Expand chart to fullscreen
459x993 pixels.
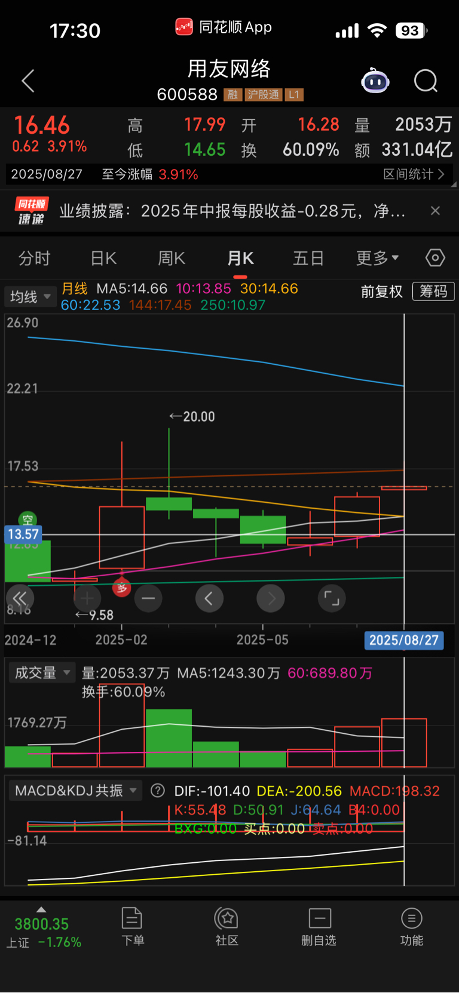tap(332, 598)
